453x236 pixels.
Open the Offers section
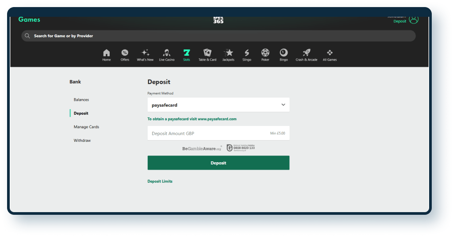(x=125, y=55)
